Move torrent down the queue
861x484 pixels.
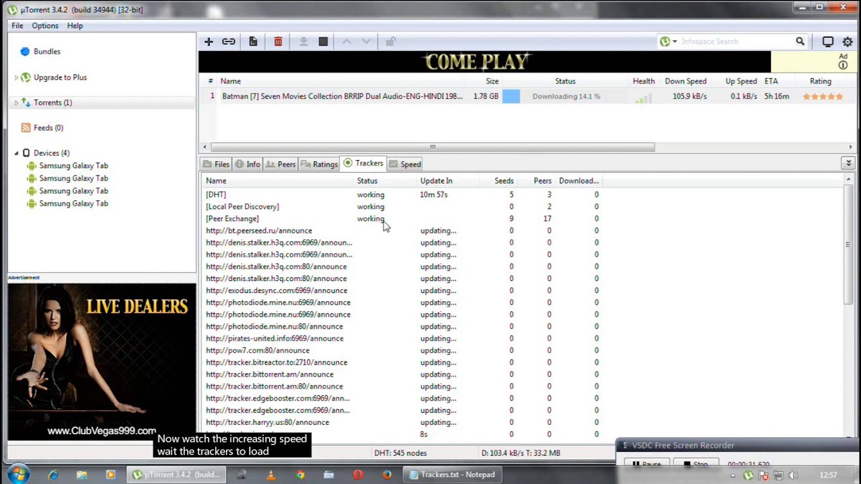[x=366, y=42]
